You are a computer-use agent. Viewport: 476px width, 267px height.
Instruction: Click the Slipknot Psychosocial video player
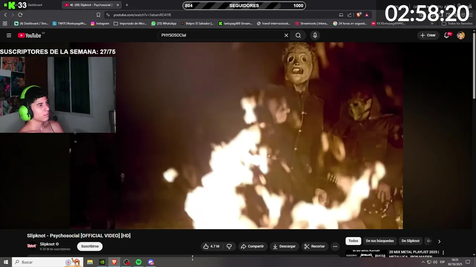tap(236, 136)
